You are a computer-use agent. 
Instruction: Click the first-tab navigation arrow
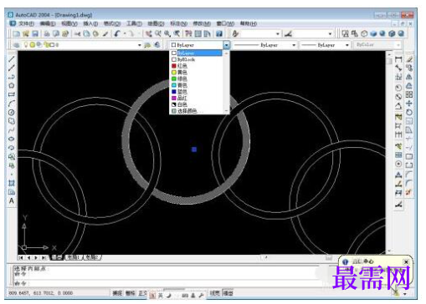[21, 258]
